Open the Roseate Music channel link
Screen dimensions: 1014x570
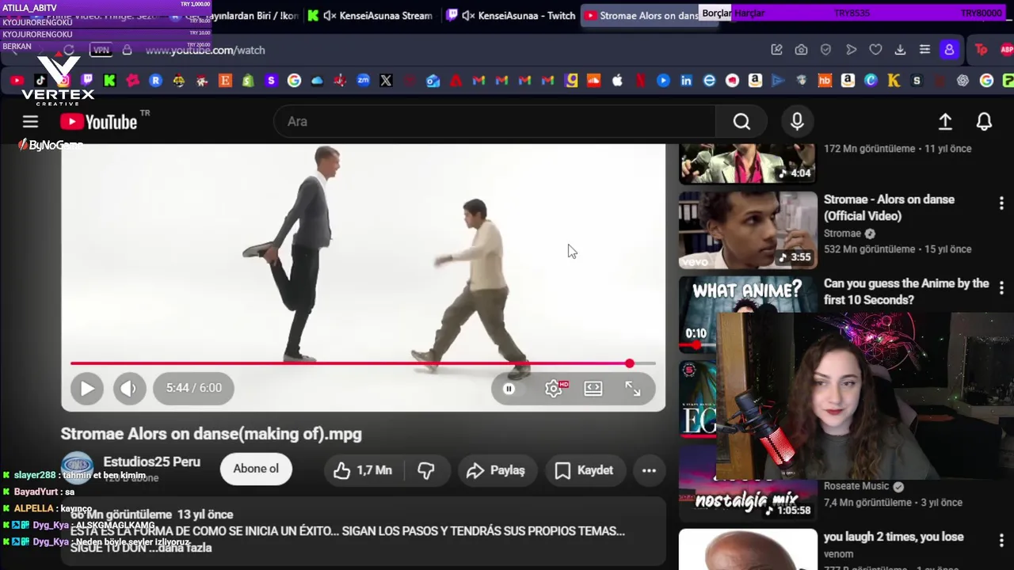tap(856, 485)
